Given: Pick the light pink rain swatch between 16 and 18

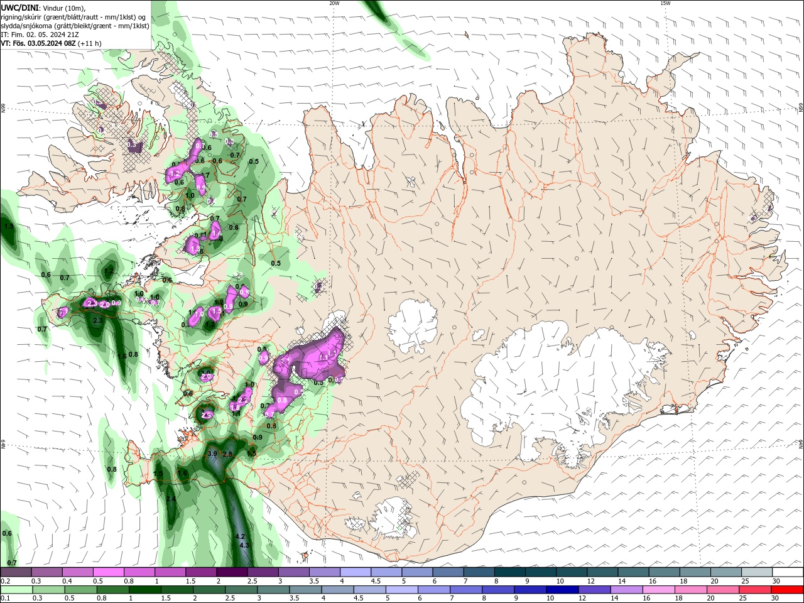Looking at the screenshot, I should [x=658, y=590].
